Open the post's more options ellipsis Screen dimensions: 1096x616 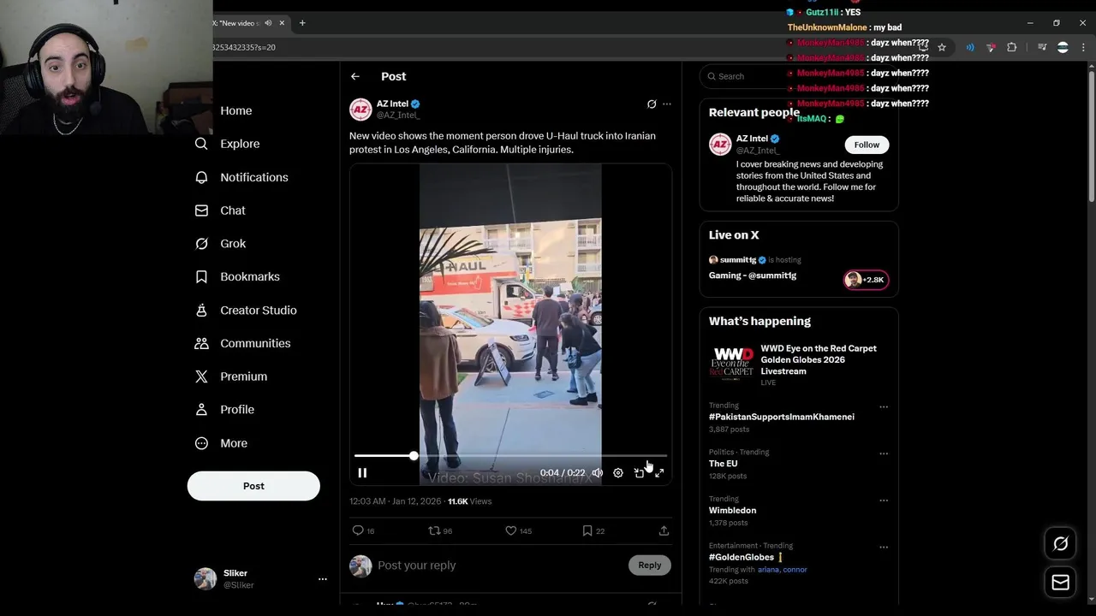(x=667, y=104)
